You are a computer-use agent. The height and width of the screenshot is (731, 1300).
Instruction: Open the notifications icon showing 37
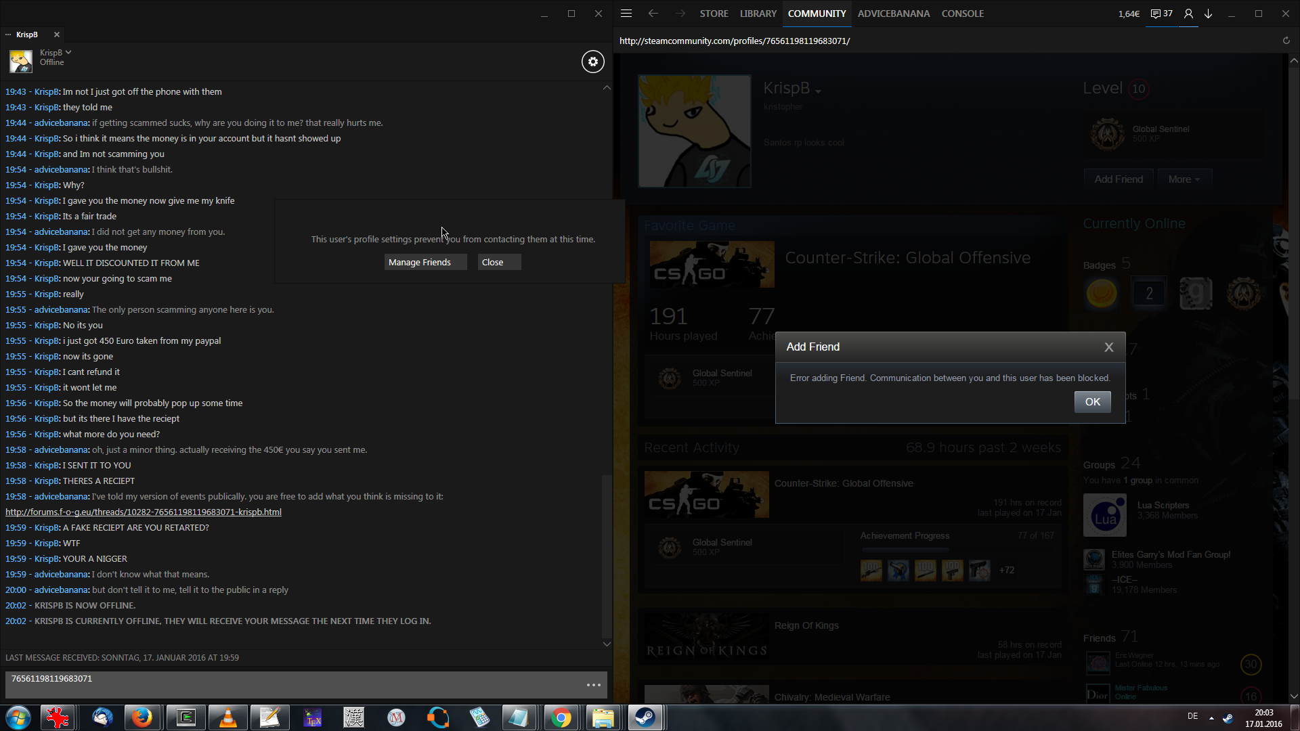pyautogui.click(x=1161, y=14)
